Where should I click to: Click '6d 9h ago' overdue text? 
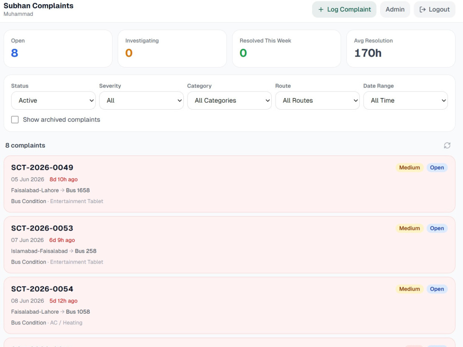pyautogui.click(x=62, y=240)
